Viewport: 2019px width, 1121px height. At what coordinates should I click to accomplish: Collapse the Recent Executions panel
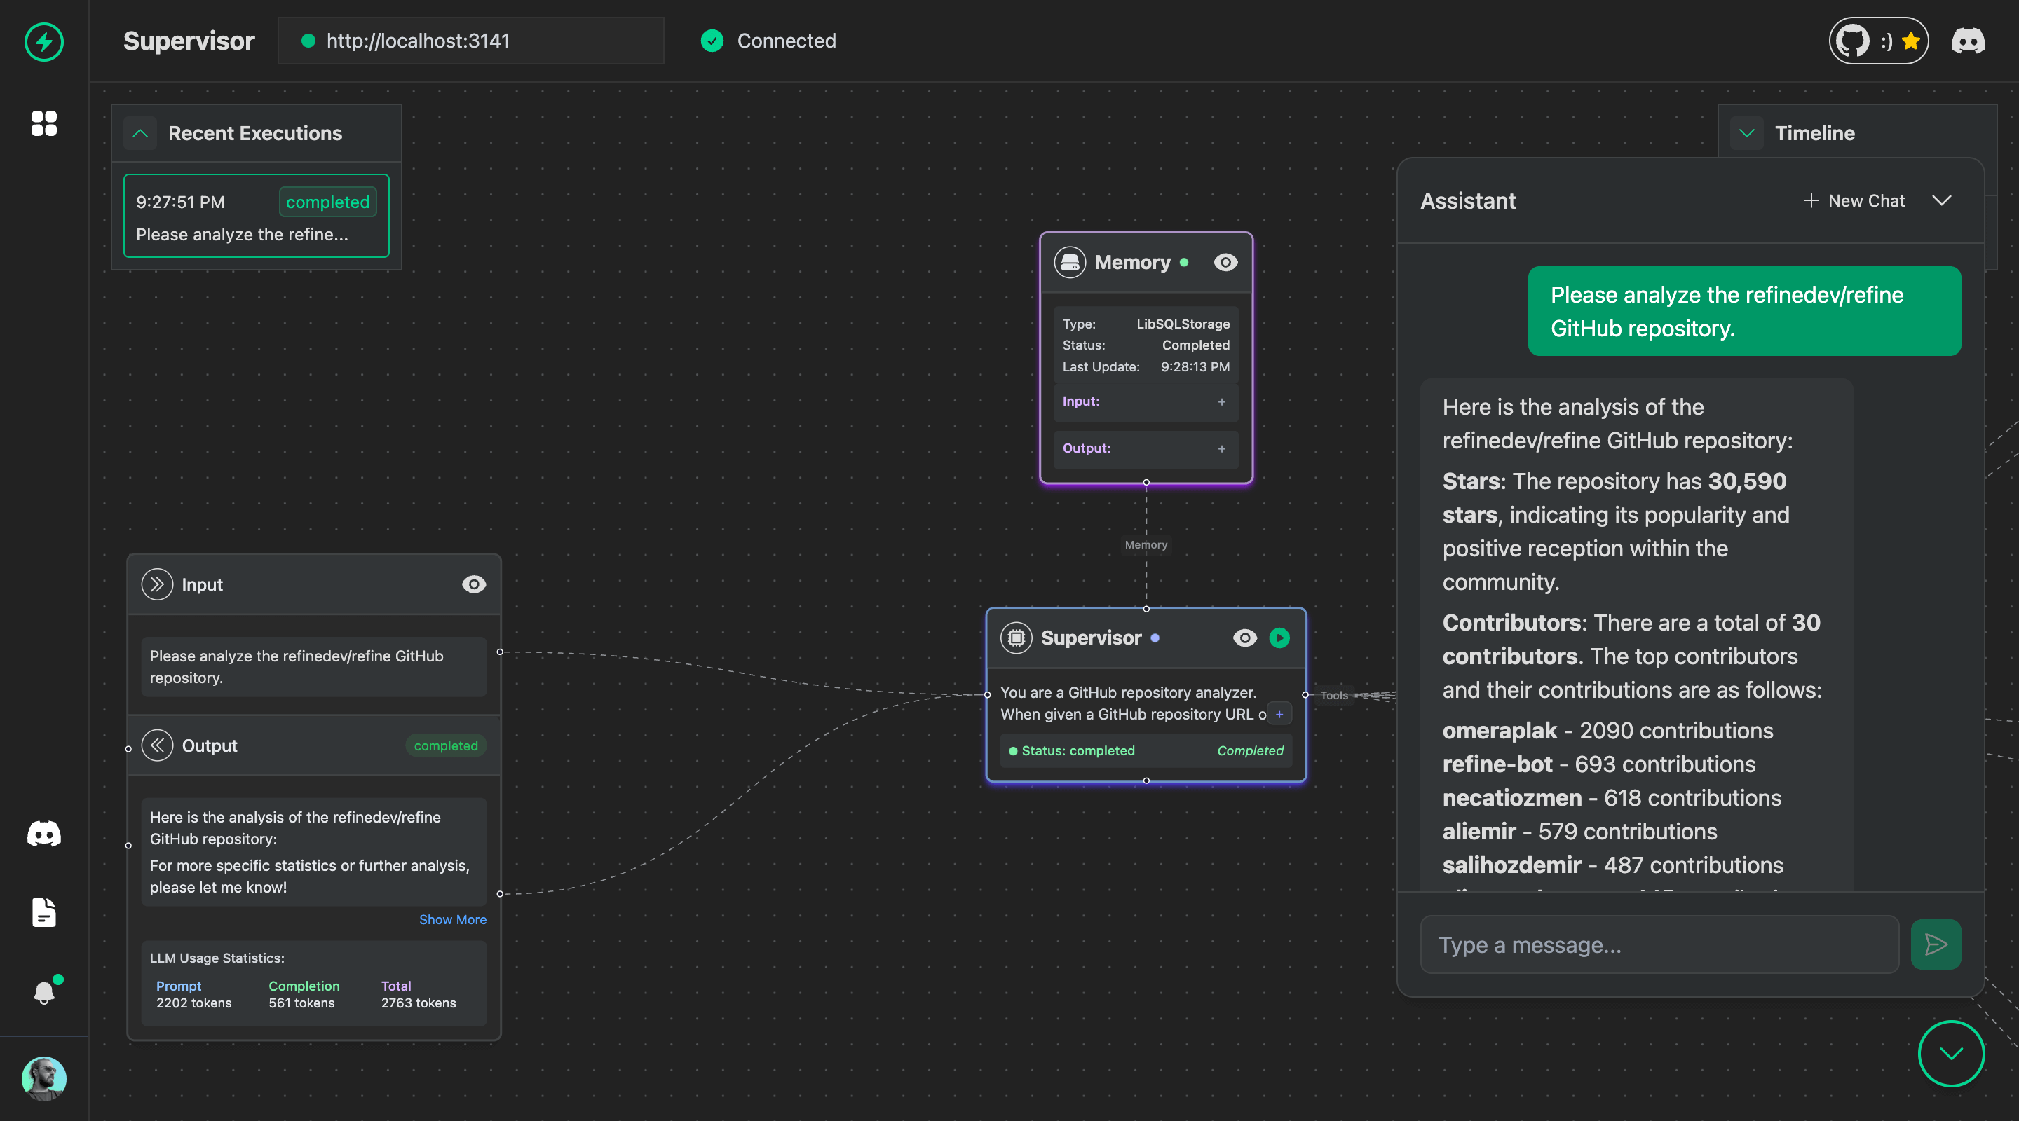coord(140,133)
